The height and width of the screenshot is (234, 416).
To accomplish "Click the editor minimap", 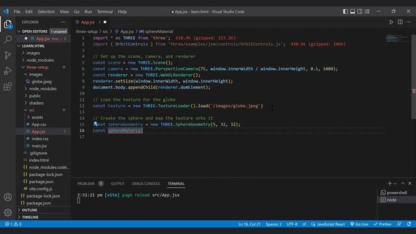I will tap(397, 38).
